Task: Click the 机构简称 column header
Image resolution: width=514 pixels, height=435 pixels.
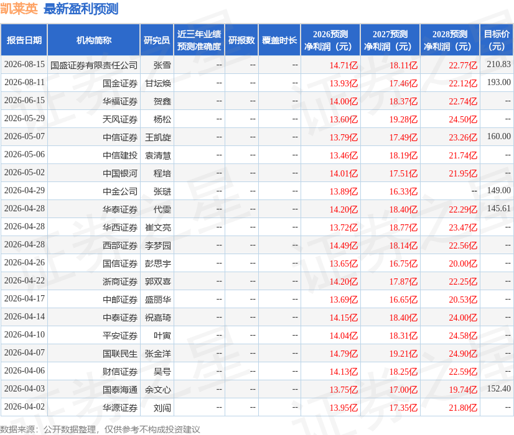Action: (94, 40)
